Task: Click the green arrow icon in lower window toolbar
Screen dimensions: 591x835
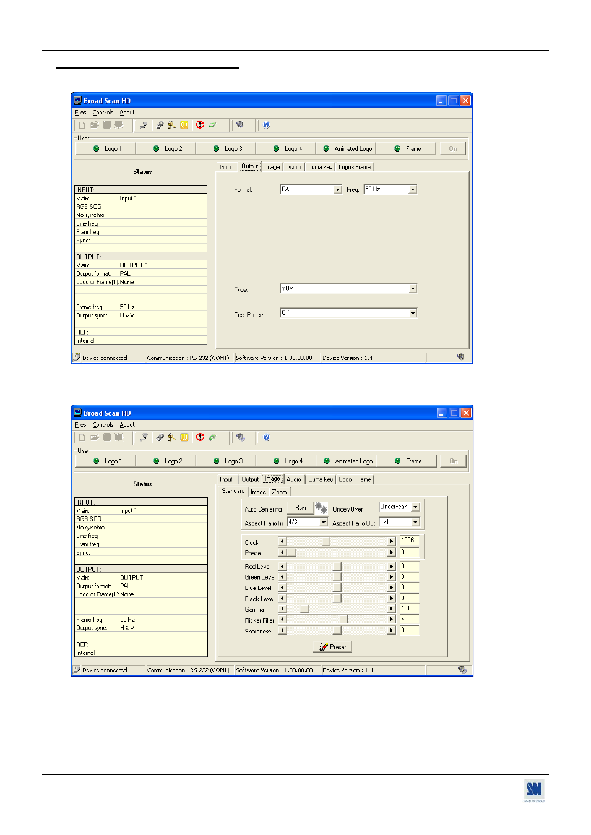Action: click(x=212, y=437)
